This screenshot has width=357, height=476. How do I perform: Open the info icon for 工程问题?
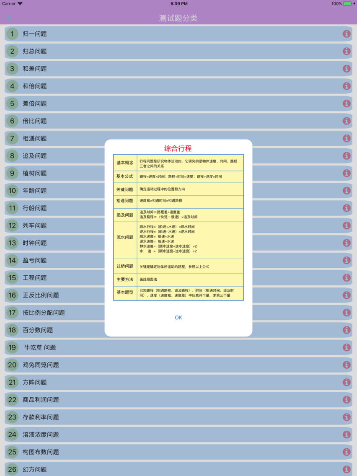pyautogui.click(x=347, y=278)
